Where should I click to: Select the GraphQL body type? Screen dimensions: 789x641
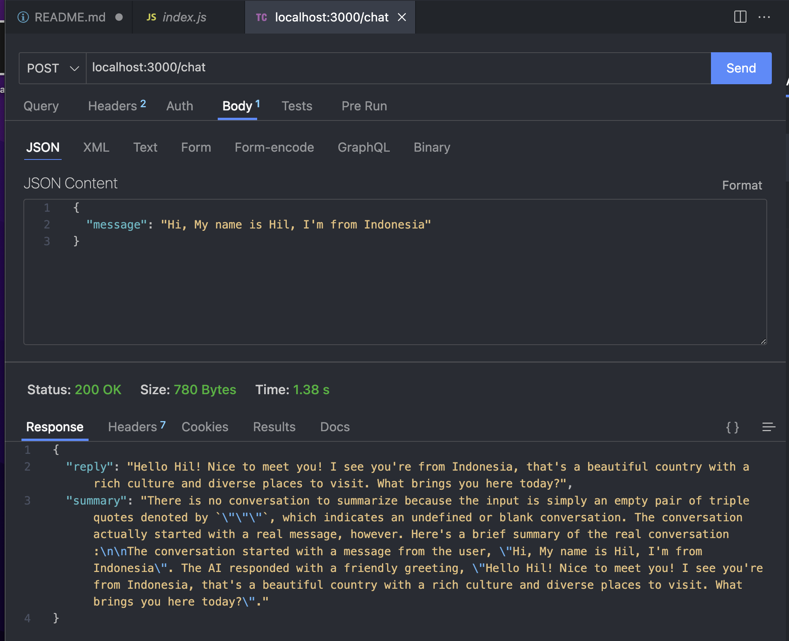[364, 147]
